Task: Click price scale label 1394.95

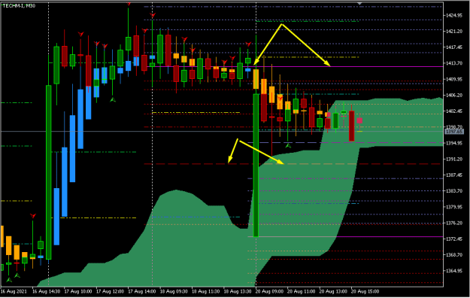Action: click(x=454, y=143)
